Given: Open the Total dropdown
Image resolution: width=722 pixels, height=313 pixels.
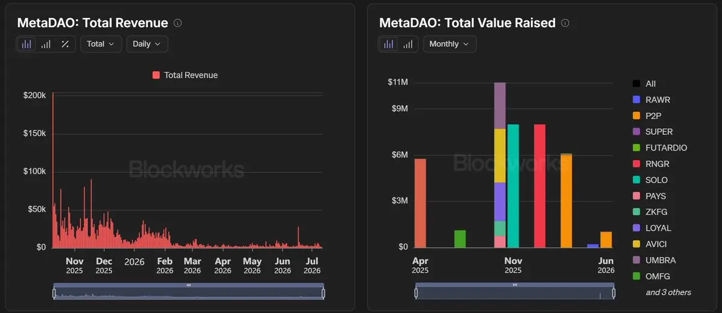Looking at the screenshot, I should pyautogui.click(x=101, y=44).
